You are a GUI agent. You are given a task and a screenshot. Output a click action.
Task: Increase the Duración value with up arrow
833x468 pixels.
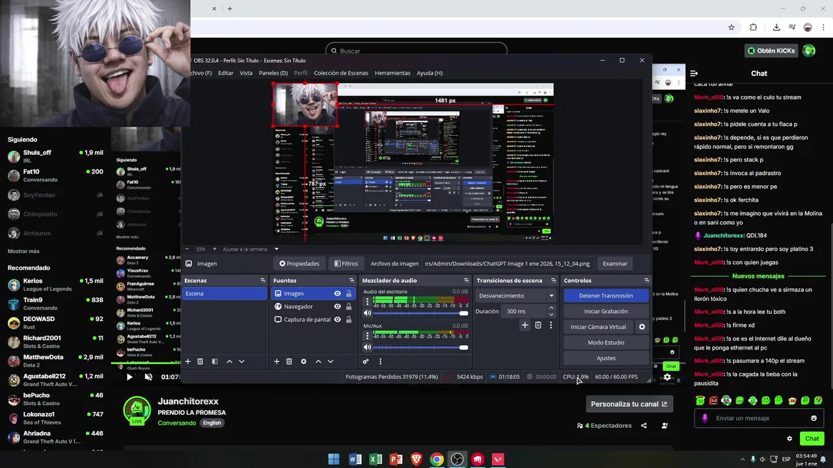coord(551,308)
